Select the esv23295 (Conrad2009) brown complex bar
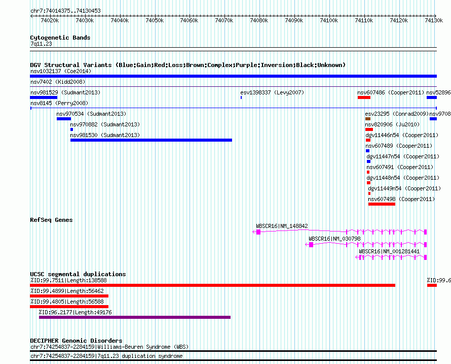The image size is (451, 364). coord(368,119)
